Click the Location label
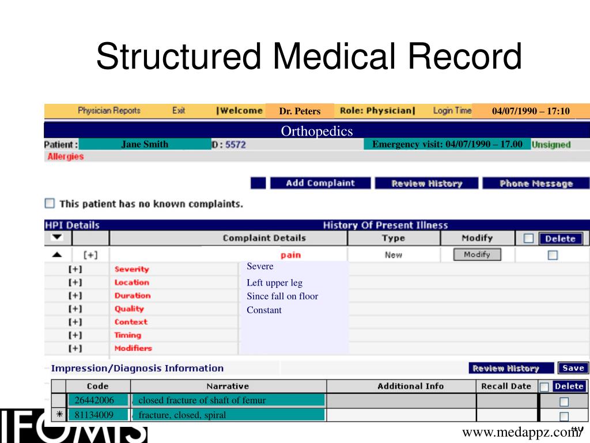The width and height of the screenshot is (590, 443). tap(132, 282)
